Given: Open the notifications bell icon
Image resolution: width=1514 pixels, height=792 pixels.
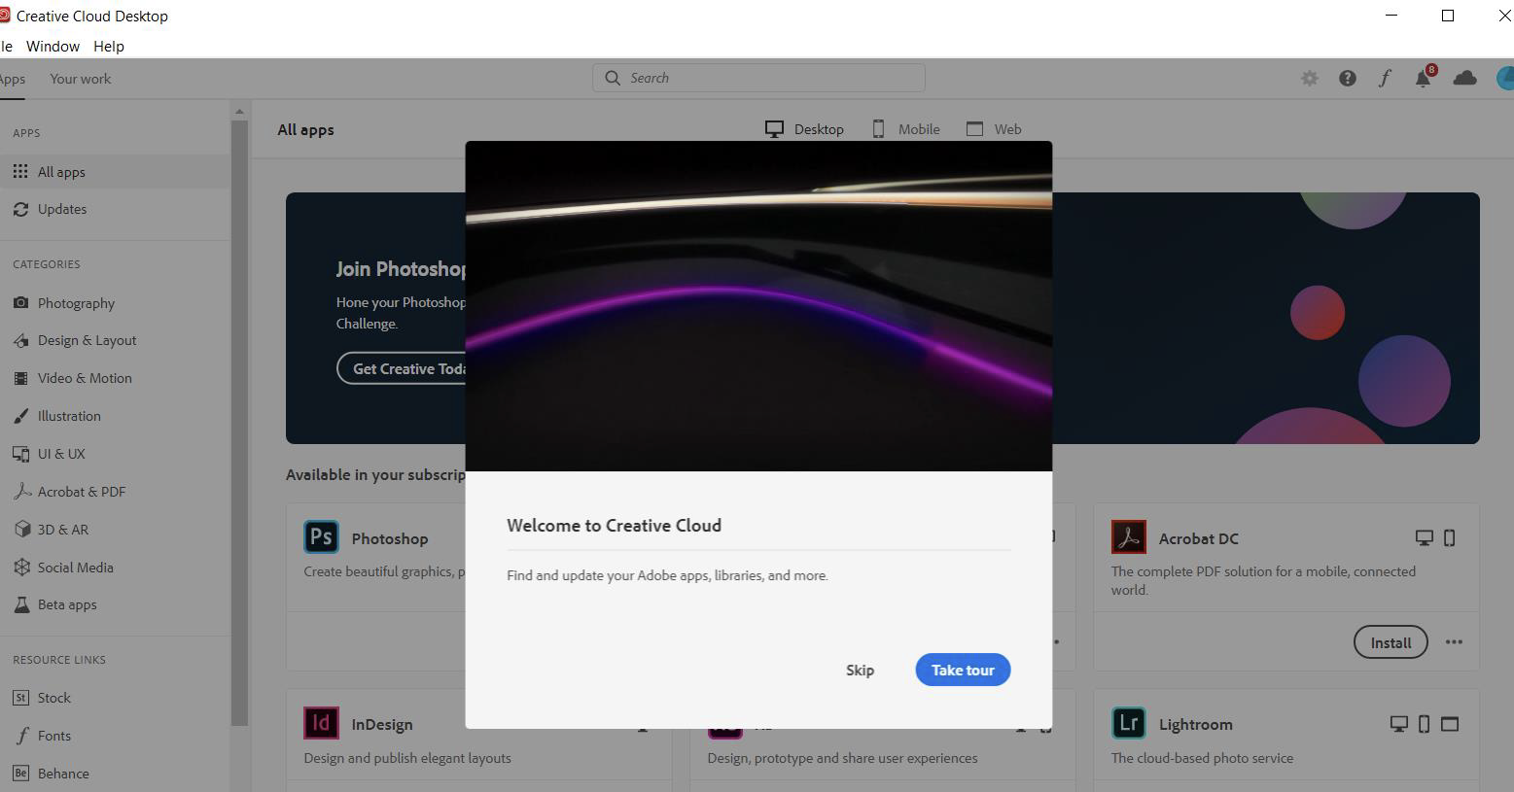Looking at the screenshot, I should tap(1422, 78).
